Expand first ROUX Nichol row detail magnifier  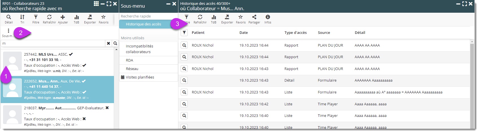click(184, 45)
